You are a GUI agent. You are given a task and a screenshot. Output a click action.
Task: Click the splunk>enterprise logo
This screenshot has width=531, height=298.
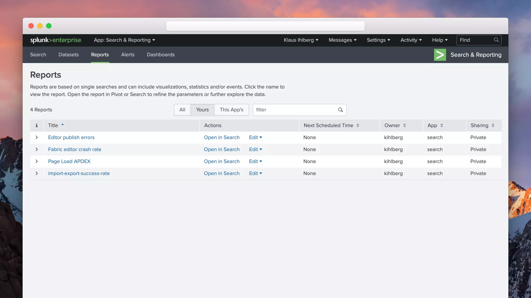point(55,40)
